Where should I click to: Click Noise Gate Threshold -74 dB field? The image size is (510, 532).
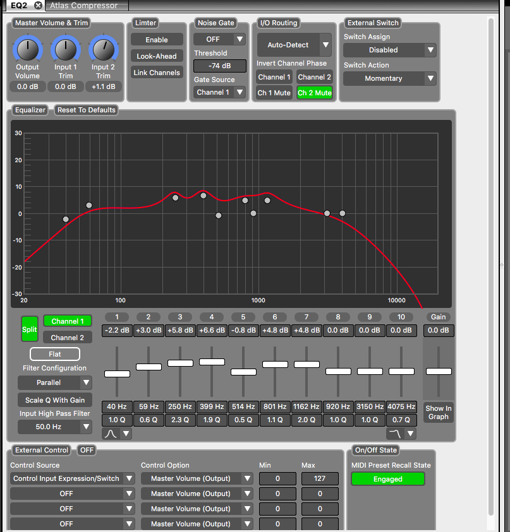point(219,66)
